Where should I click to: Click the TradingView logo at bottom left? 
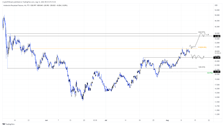tap(9, 124)
